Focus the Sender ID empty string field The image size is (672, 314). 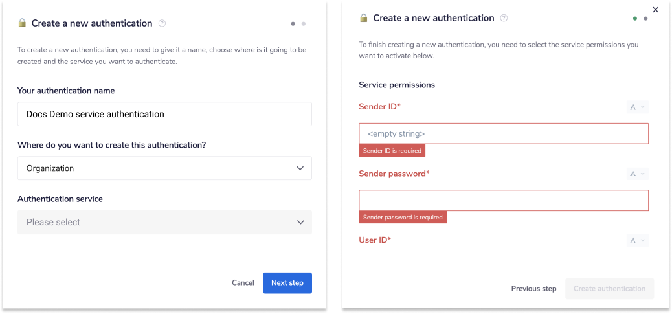[503, 133]
